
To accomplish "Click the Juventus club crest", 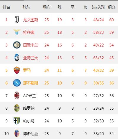I will pos(17,20).
